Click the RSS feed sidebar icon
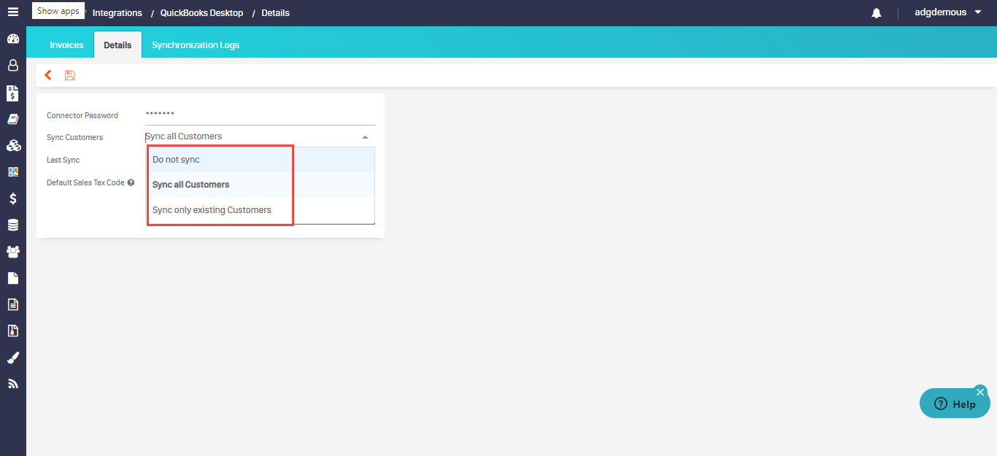The image size is (997, 456). click(12, 384)
